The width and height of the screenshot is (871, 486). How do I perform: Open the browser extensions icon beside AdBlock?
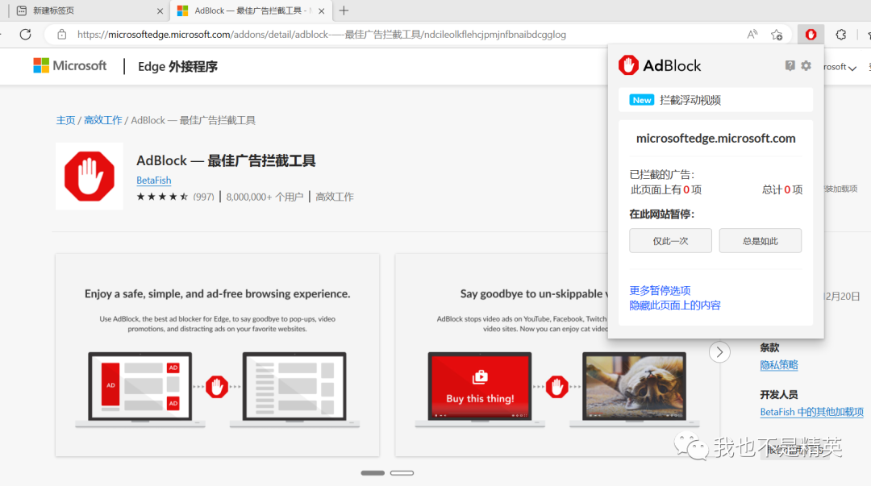click(840, 34)
